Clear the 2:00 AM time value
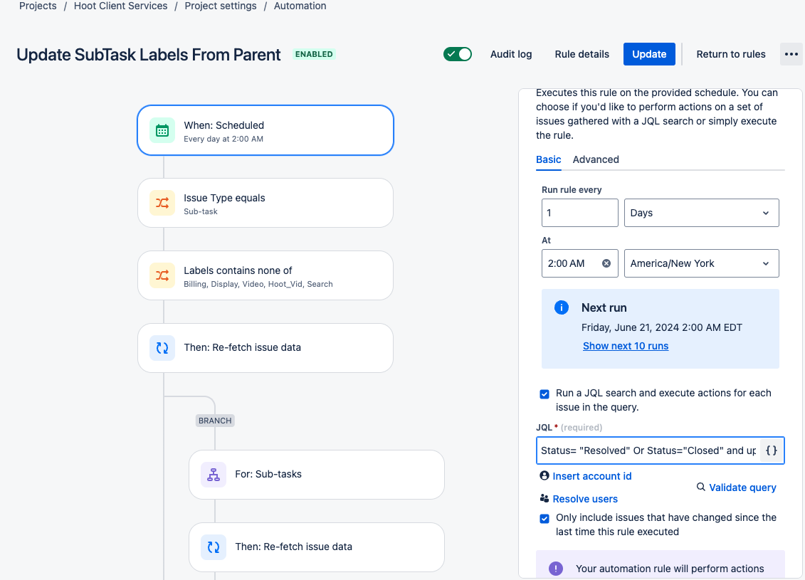The image size is (805, 580). point(606,263)
